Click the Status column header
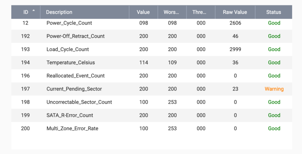302x154 pixels. coord(274,12)
